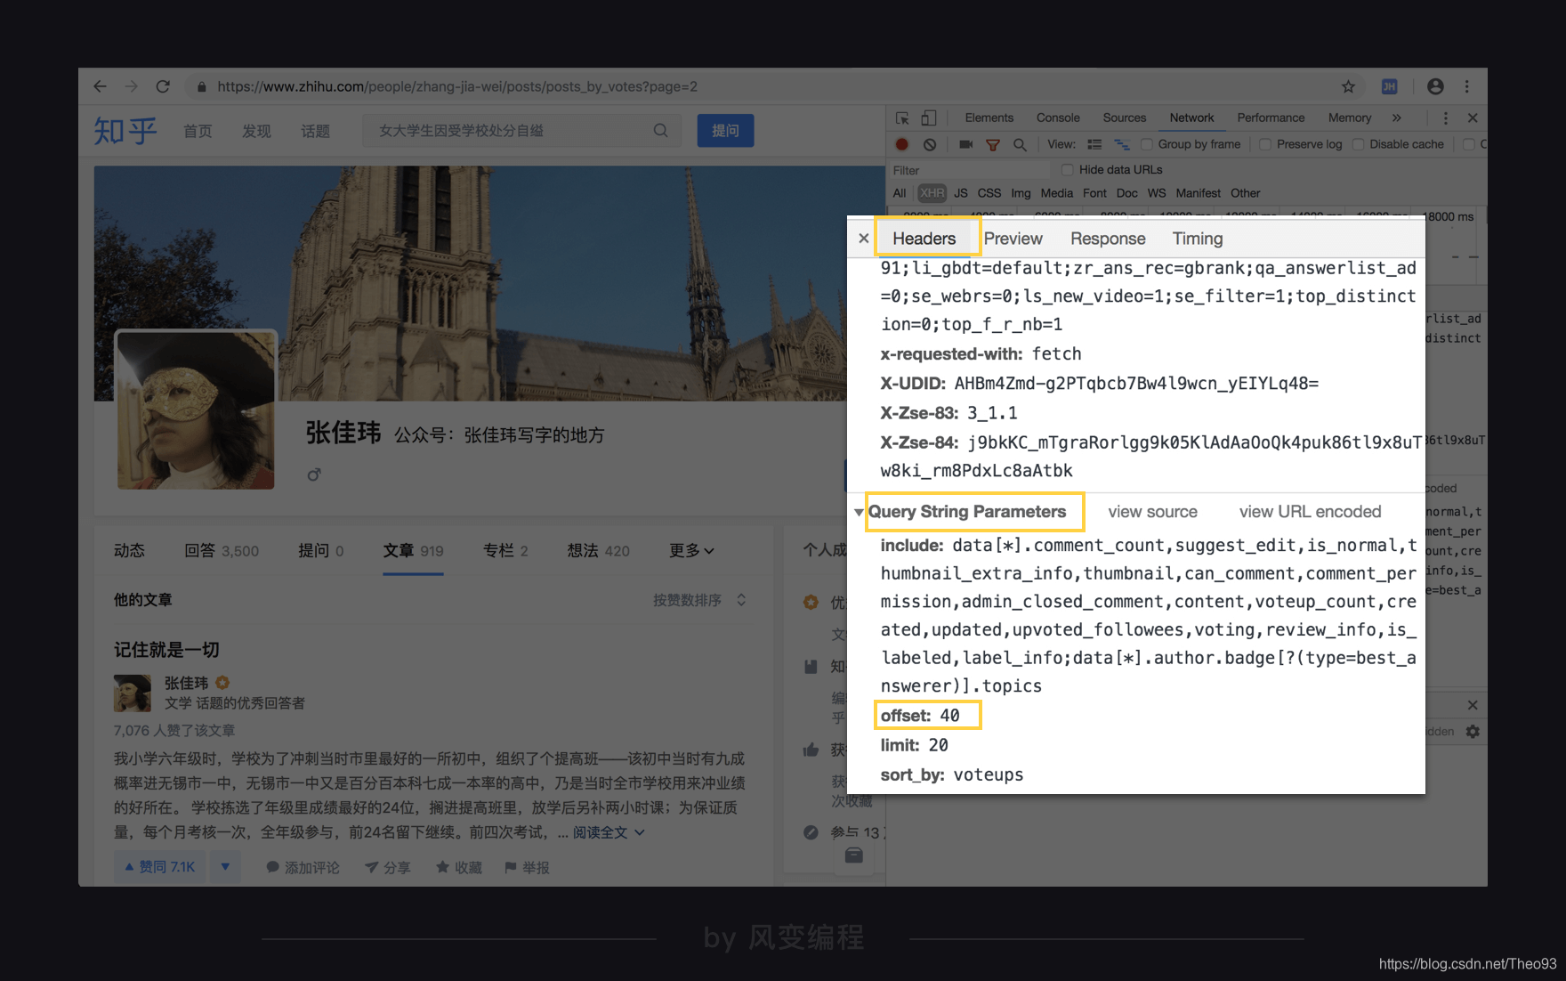Viewport: 1566px width, 981px height.
Task: Check Hide data URLs checkbox
Action: coord(1068,169)
